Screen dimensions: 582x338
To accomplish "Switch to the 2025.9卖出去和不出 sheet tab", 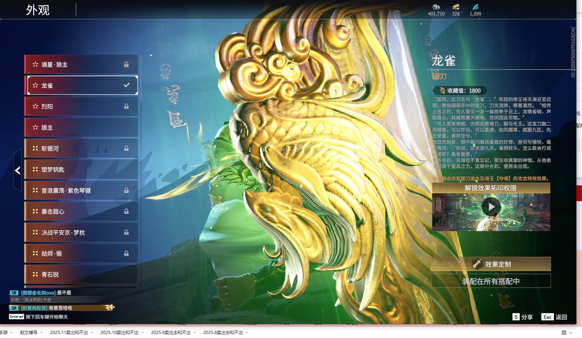I will [x=171, y=333].
